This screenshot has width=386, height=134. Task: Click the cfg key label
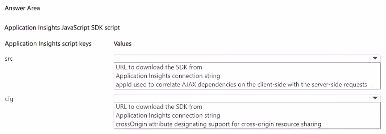click(x=9, y=100)
